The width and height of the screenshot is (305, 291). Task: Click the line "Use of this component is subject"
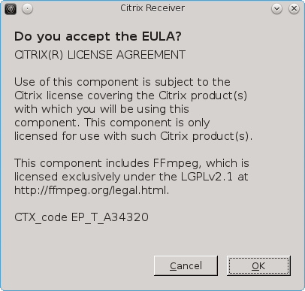(122, 82)
